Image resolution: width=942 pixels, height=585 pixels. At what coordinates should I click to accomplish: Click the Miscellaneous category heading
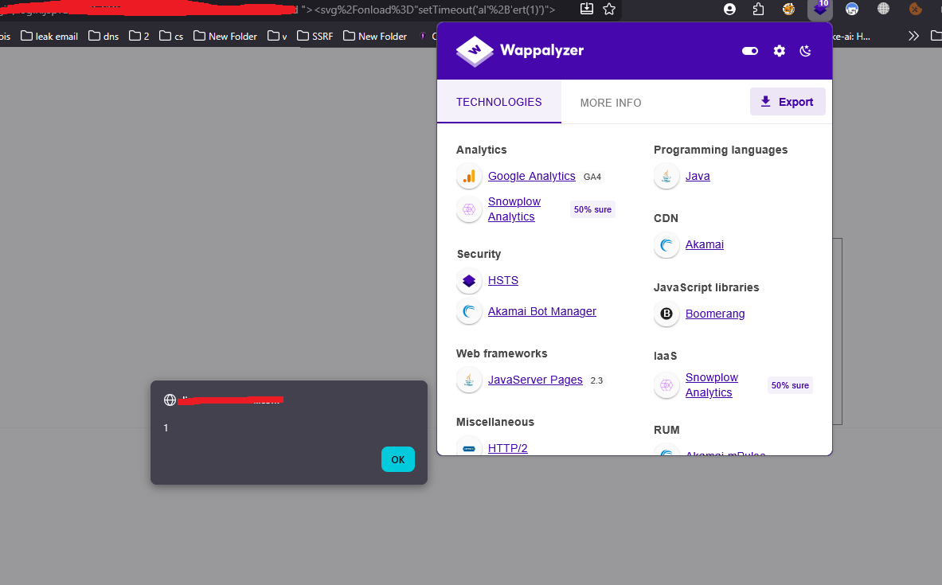tap(495, 422)
